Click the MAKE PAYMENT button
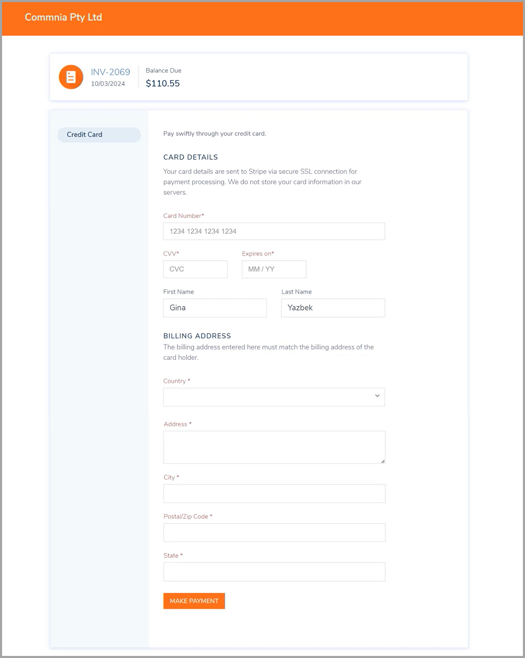This screenshot has height=658, width=525. [x=194, y=601]
